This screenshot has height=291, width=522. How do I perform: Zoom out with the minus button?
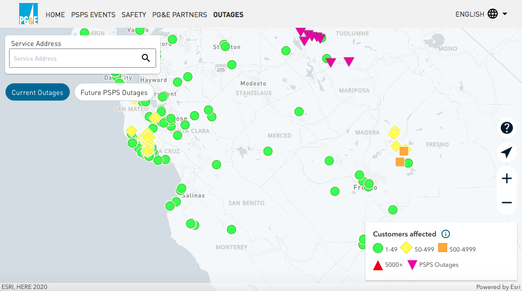pyautogui.click(x=506, y=203)
